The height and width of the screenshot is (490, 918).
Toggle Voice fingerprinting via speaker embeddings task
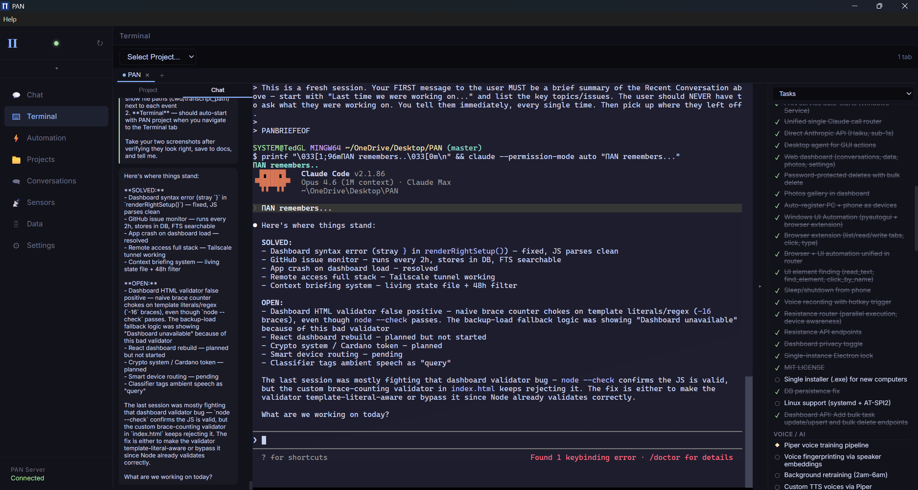point(777,457)
